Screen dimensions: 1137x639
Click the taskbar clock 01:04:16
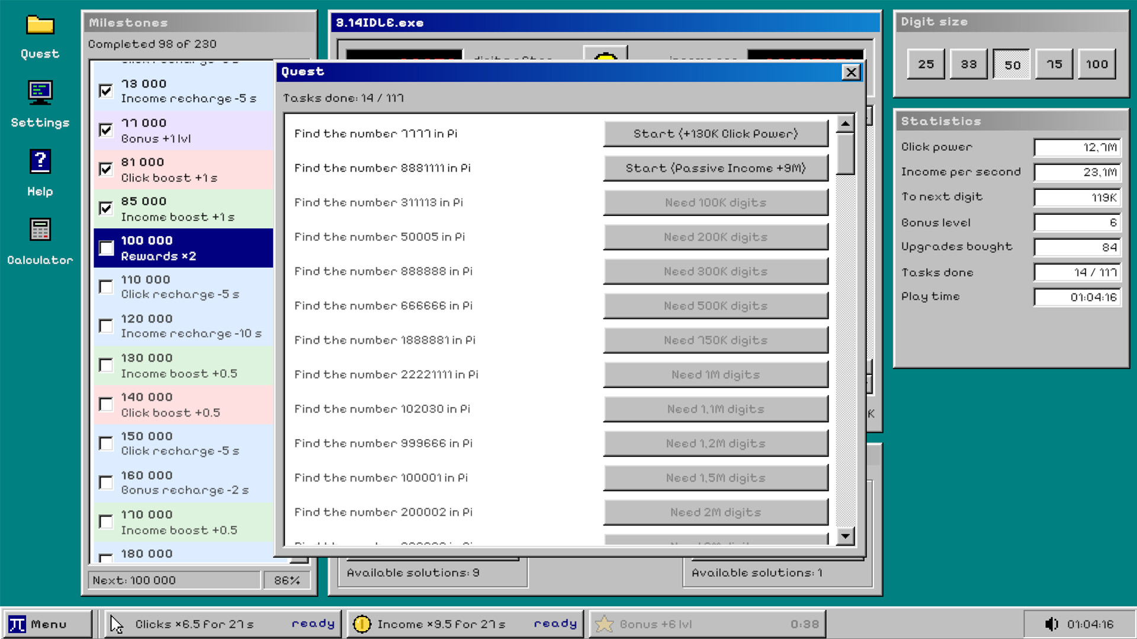pos(1090,624)
